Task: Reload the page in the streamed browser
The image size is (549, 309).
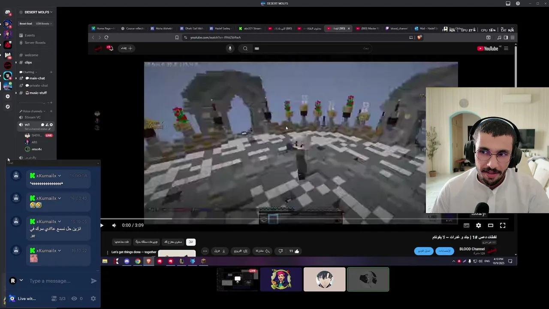Action: [x=106, y=37]
